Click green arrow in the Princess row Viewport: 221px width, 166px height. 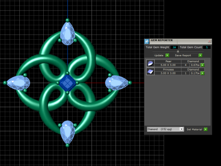tap(203, 73)
